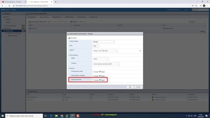Select Networking in Navigator
210x118 pixels.
point(13,31)
